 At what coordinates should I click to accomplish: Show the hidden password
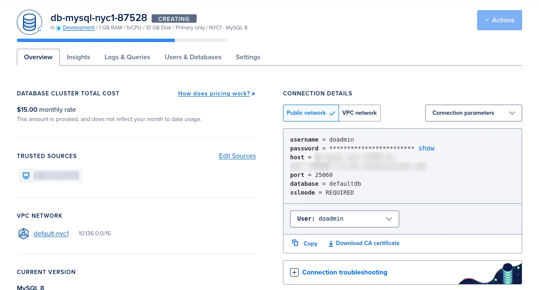427,148
